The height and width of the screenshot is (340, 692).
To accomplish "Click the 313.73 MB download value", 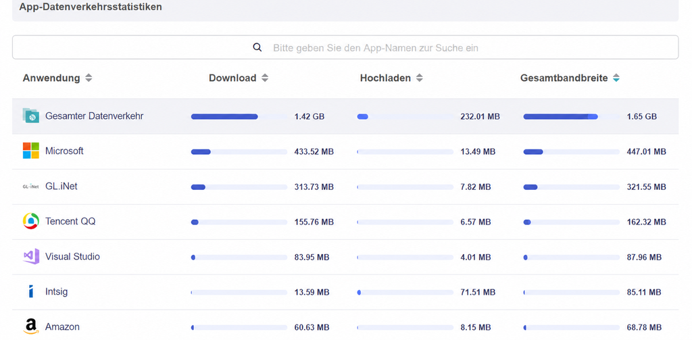I will pyautogui.click(x=314, y=187).
